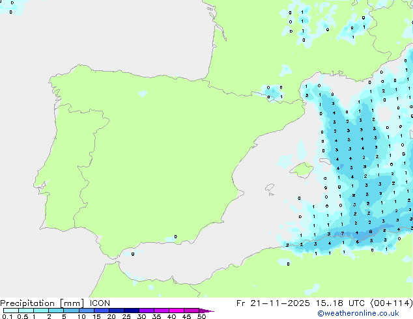
Task: Click the 25–30 mm dark blue swatch
Action: pos(131,311)
